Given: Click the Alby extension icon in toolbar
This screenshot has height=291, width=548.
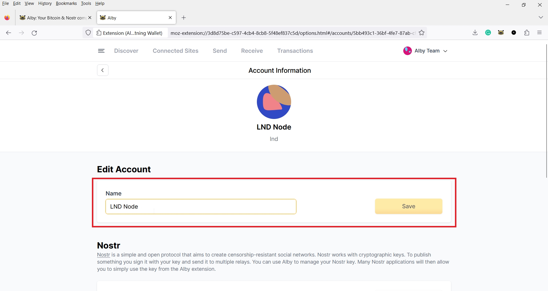Looking at the screenshot, I should click(501, 33).
